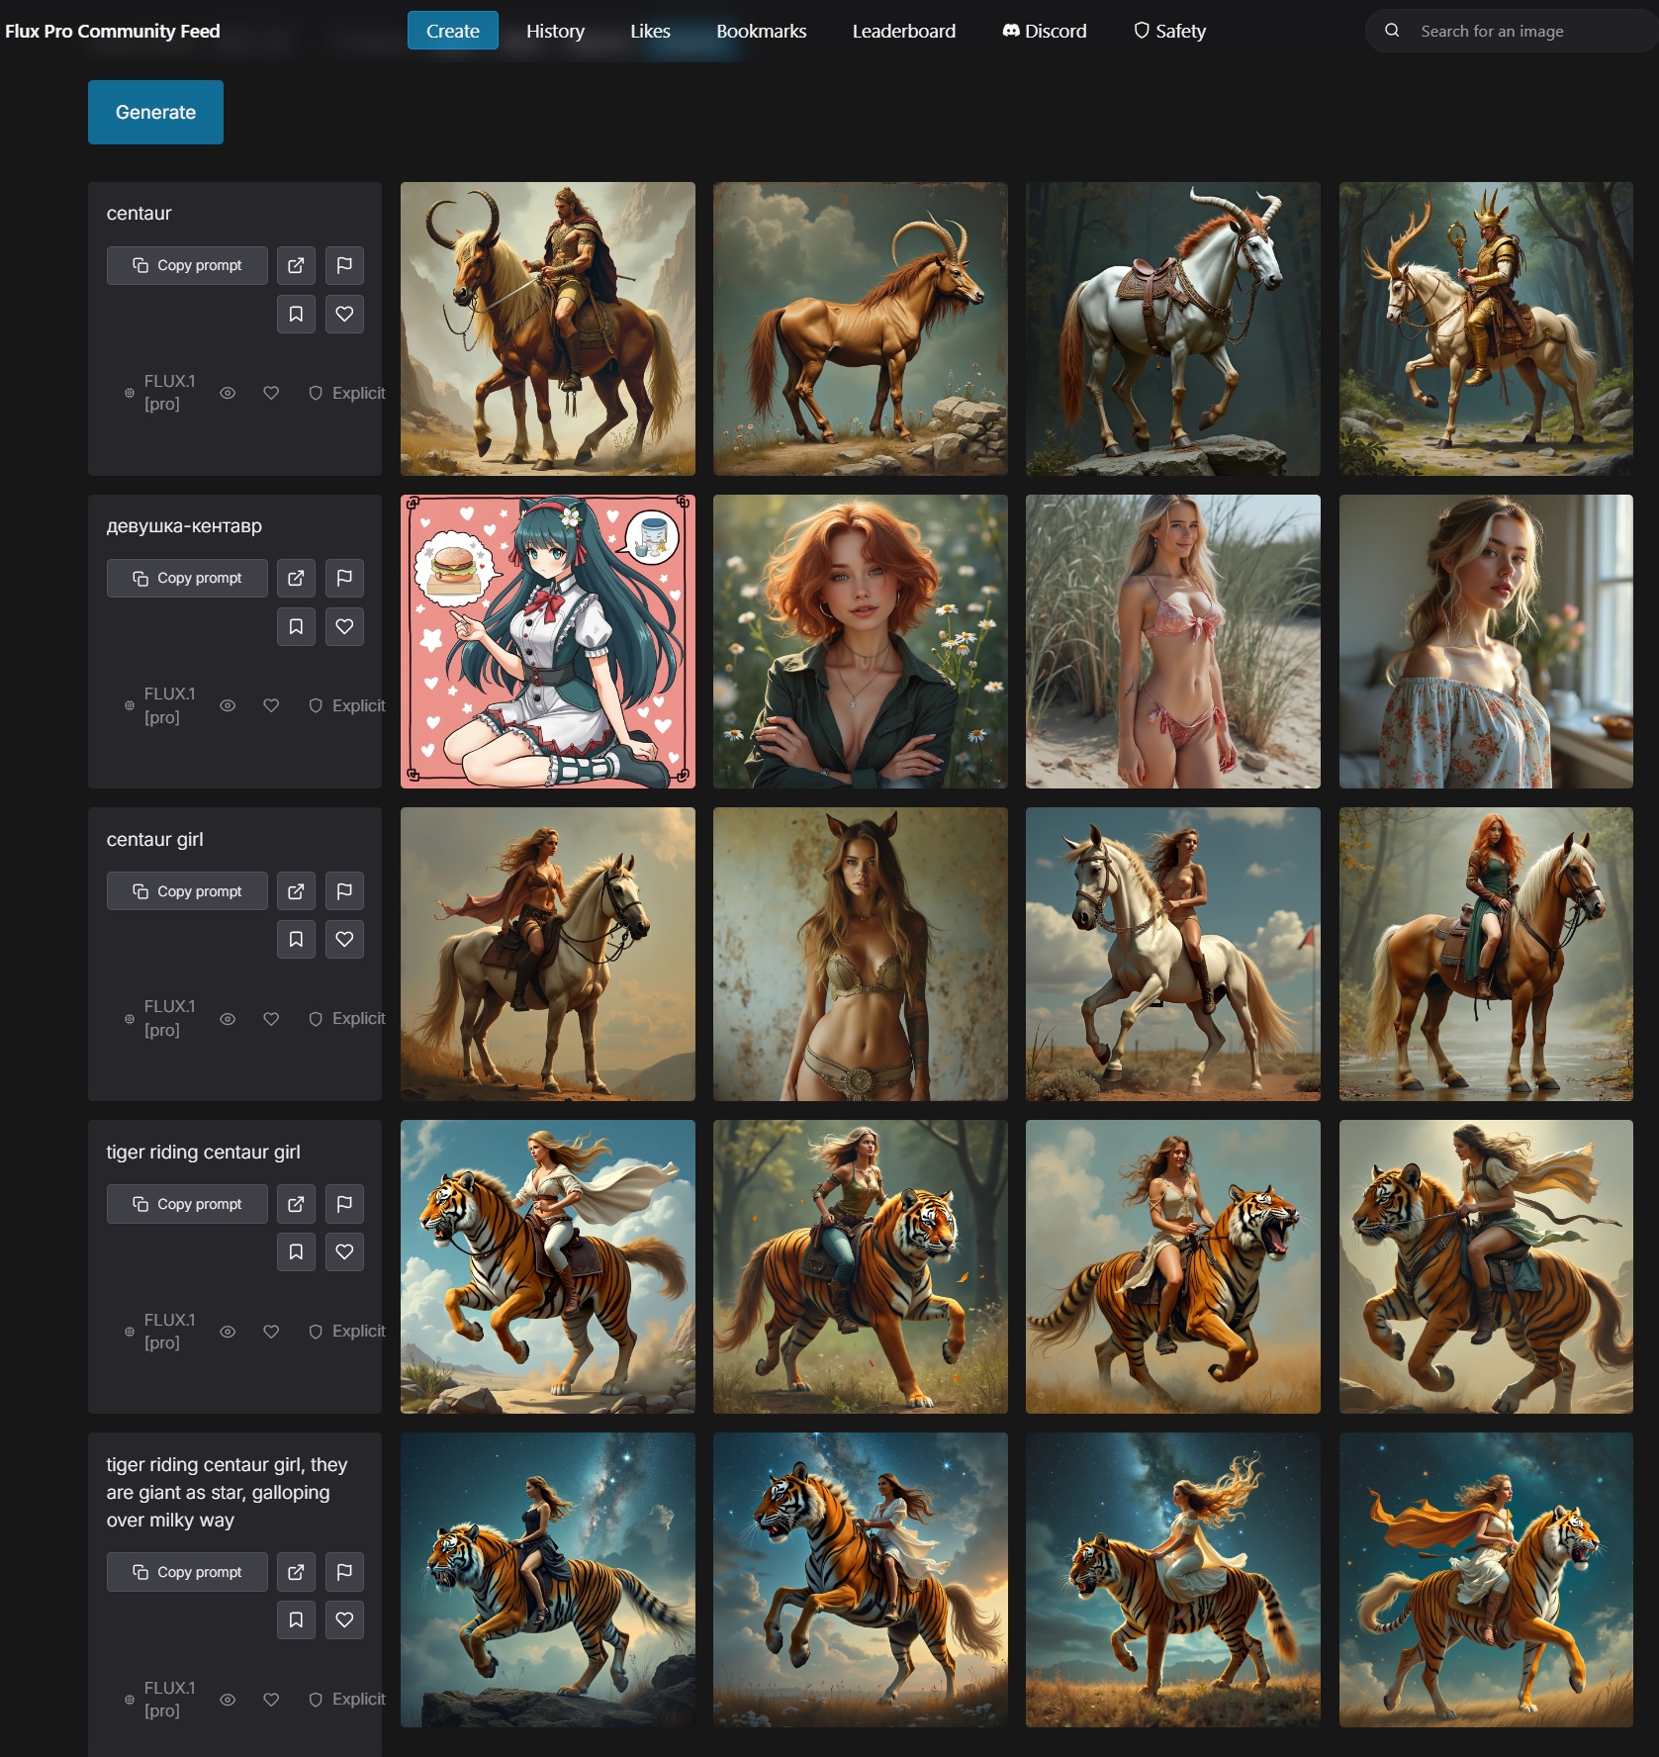Click FLUX.1 [pro] label in centaur row

pyautogui.click(x=169, y=393)
